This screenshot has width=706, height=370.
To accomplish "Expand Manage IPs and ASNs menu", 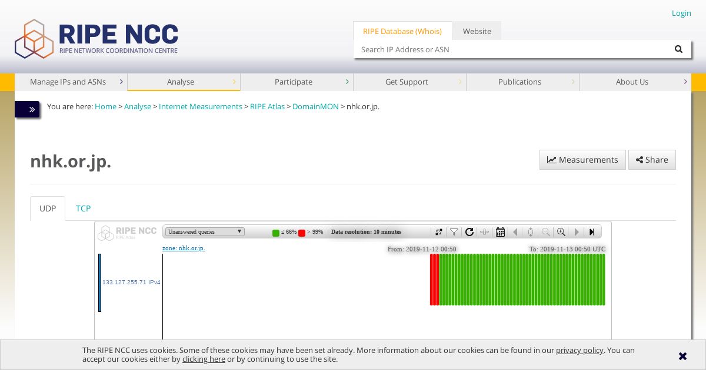I will 71,82.
